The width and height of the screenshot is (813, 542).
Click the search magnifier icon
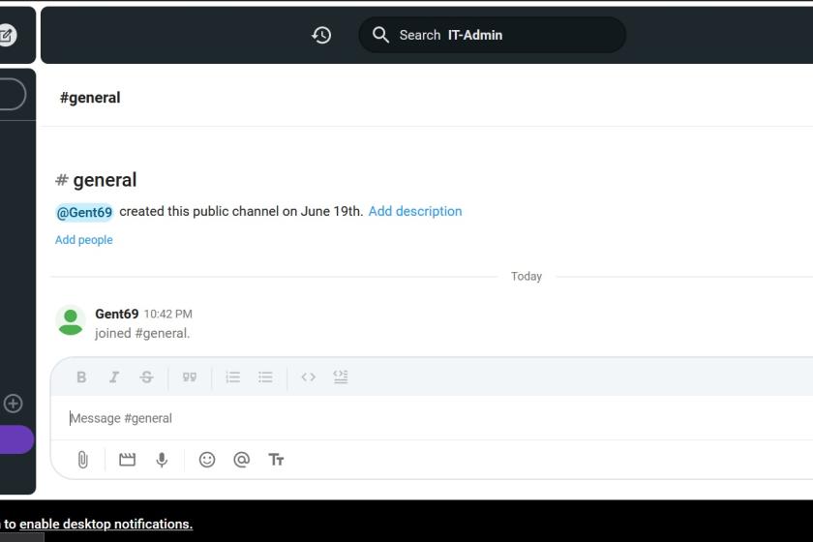point(380,35)
